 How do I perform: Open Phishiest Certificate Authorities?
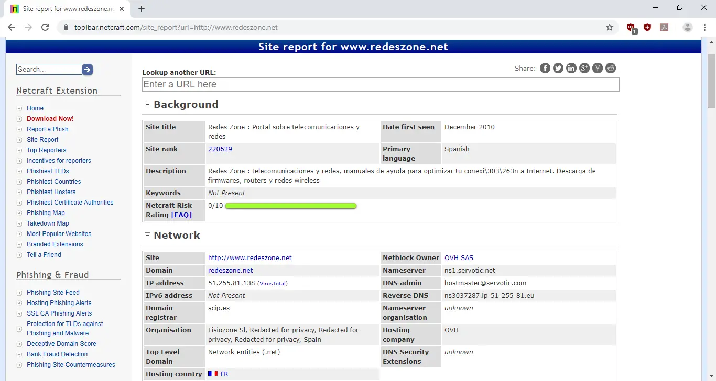pyautogui.click(x=70, y=203)
